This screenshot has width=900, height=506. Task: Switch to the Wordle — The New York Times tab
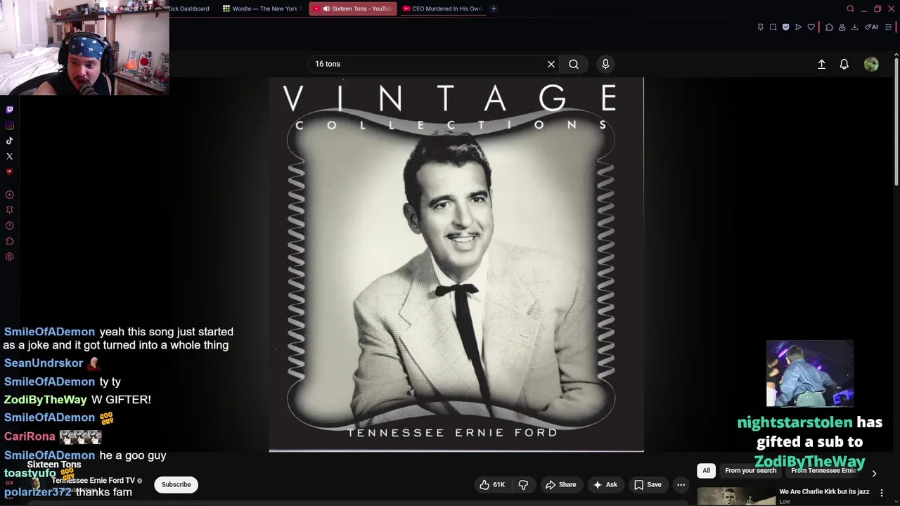click(262, 8)
